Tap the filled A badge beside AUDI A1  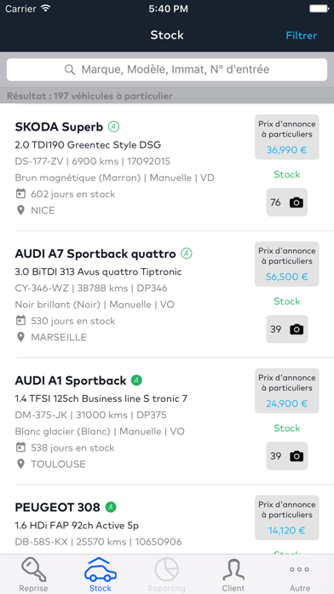(136, 380)
